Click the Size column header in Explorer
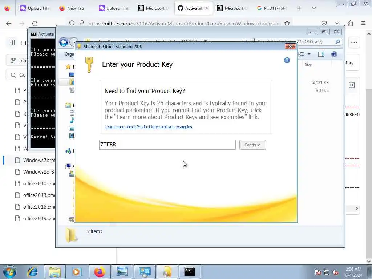Viewport: 372px width, 279px height. point(308,65)
